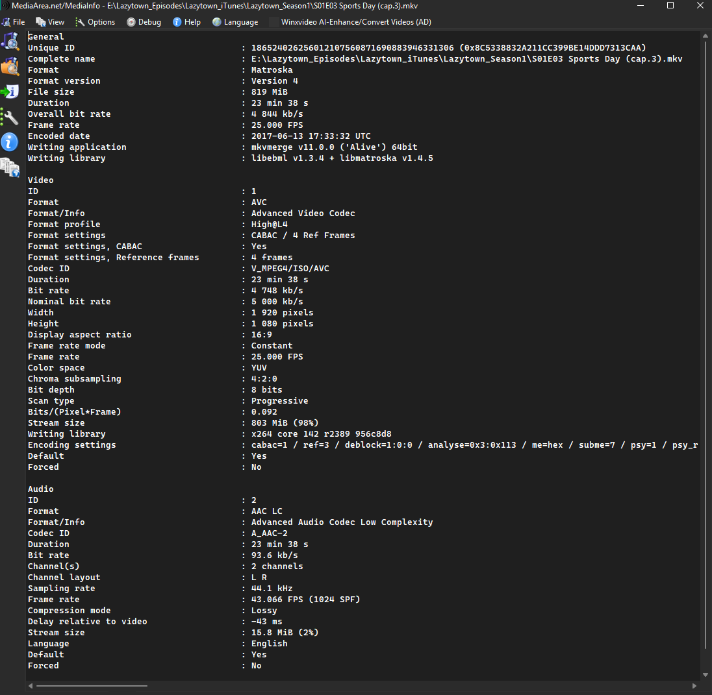This screenshot has width=712, height=695.
Task: Click the 'High@L4' format profile value
Action: click(269, 224)
